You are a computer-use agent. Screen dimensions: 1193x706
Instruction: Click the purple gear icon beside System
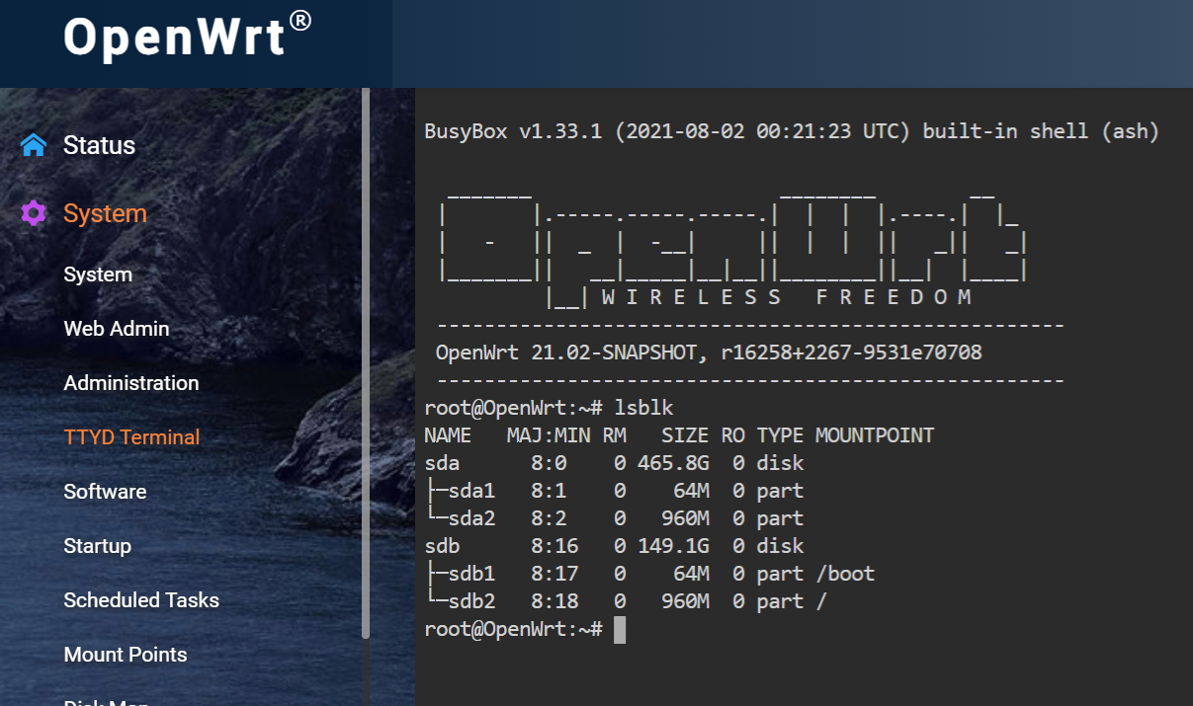[x=34, y=213]
